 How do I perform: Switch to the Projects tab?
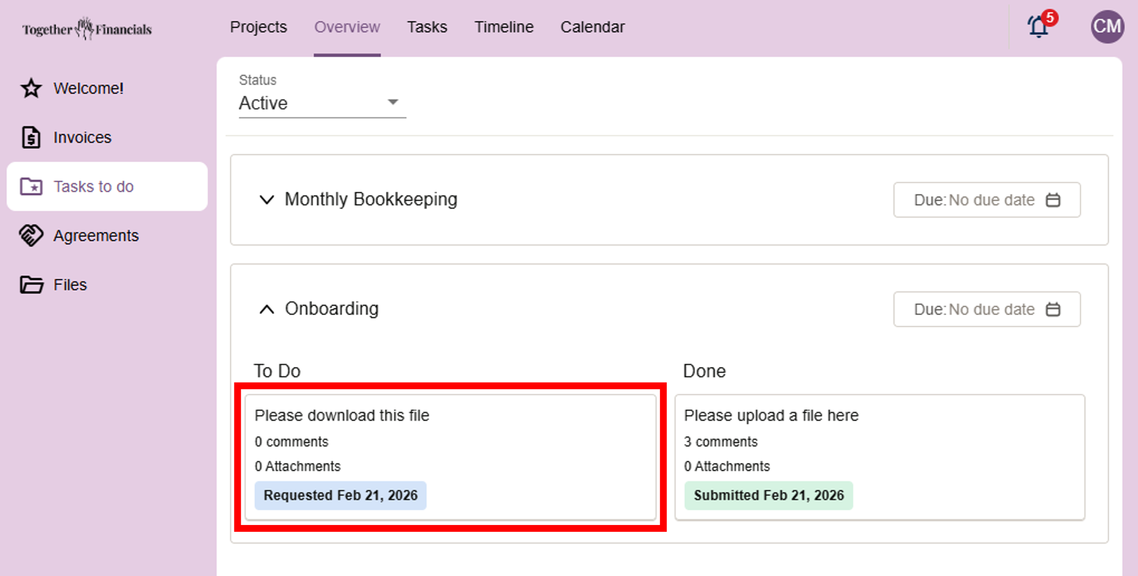[x=258, y=27]
